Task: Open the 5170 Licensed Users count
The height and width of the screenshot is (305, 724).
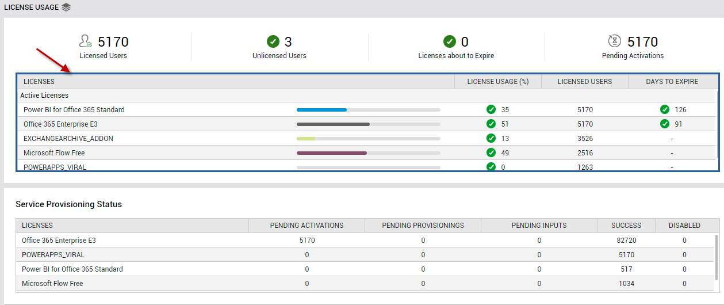Action: tap(113, 41)
